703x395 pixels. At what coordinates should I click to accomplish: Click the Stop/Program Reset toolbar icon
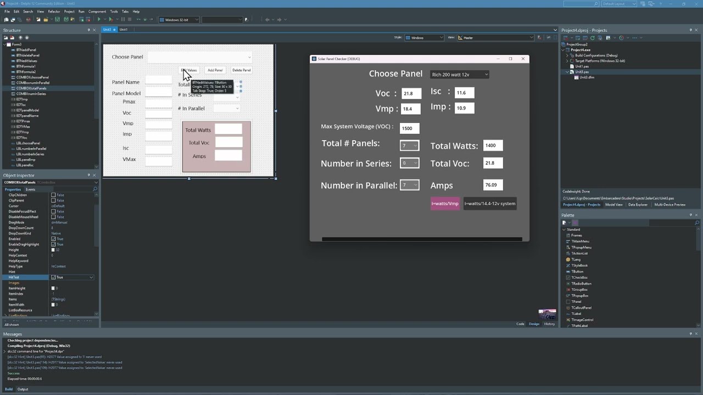[x=130, y=19]
